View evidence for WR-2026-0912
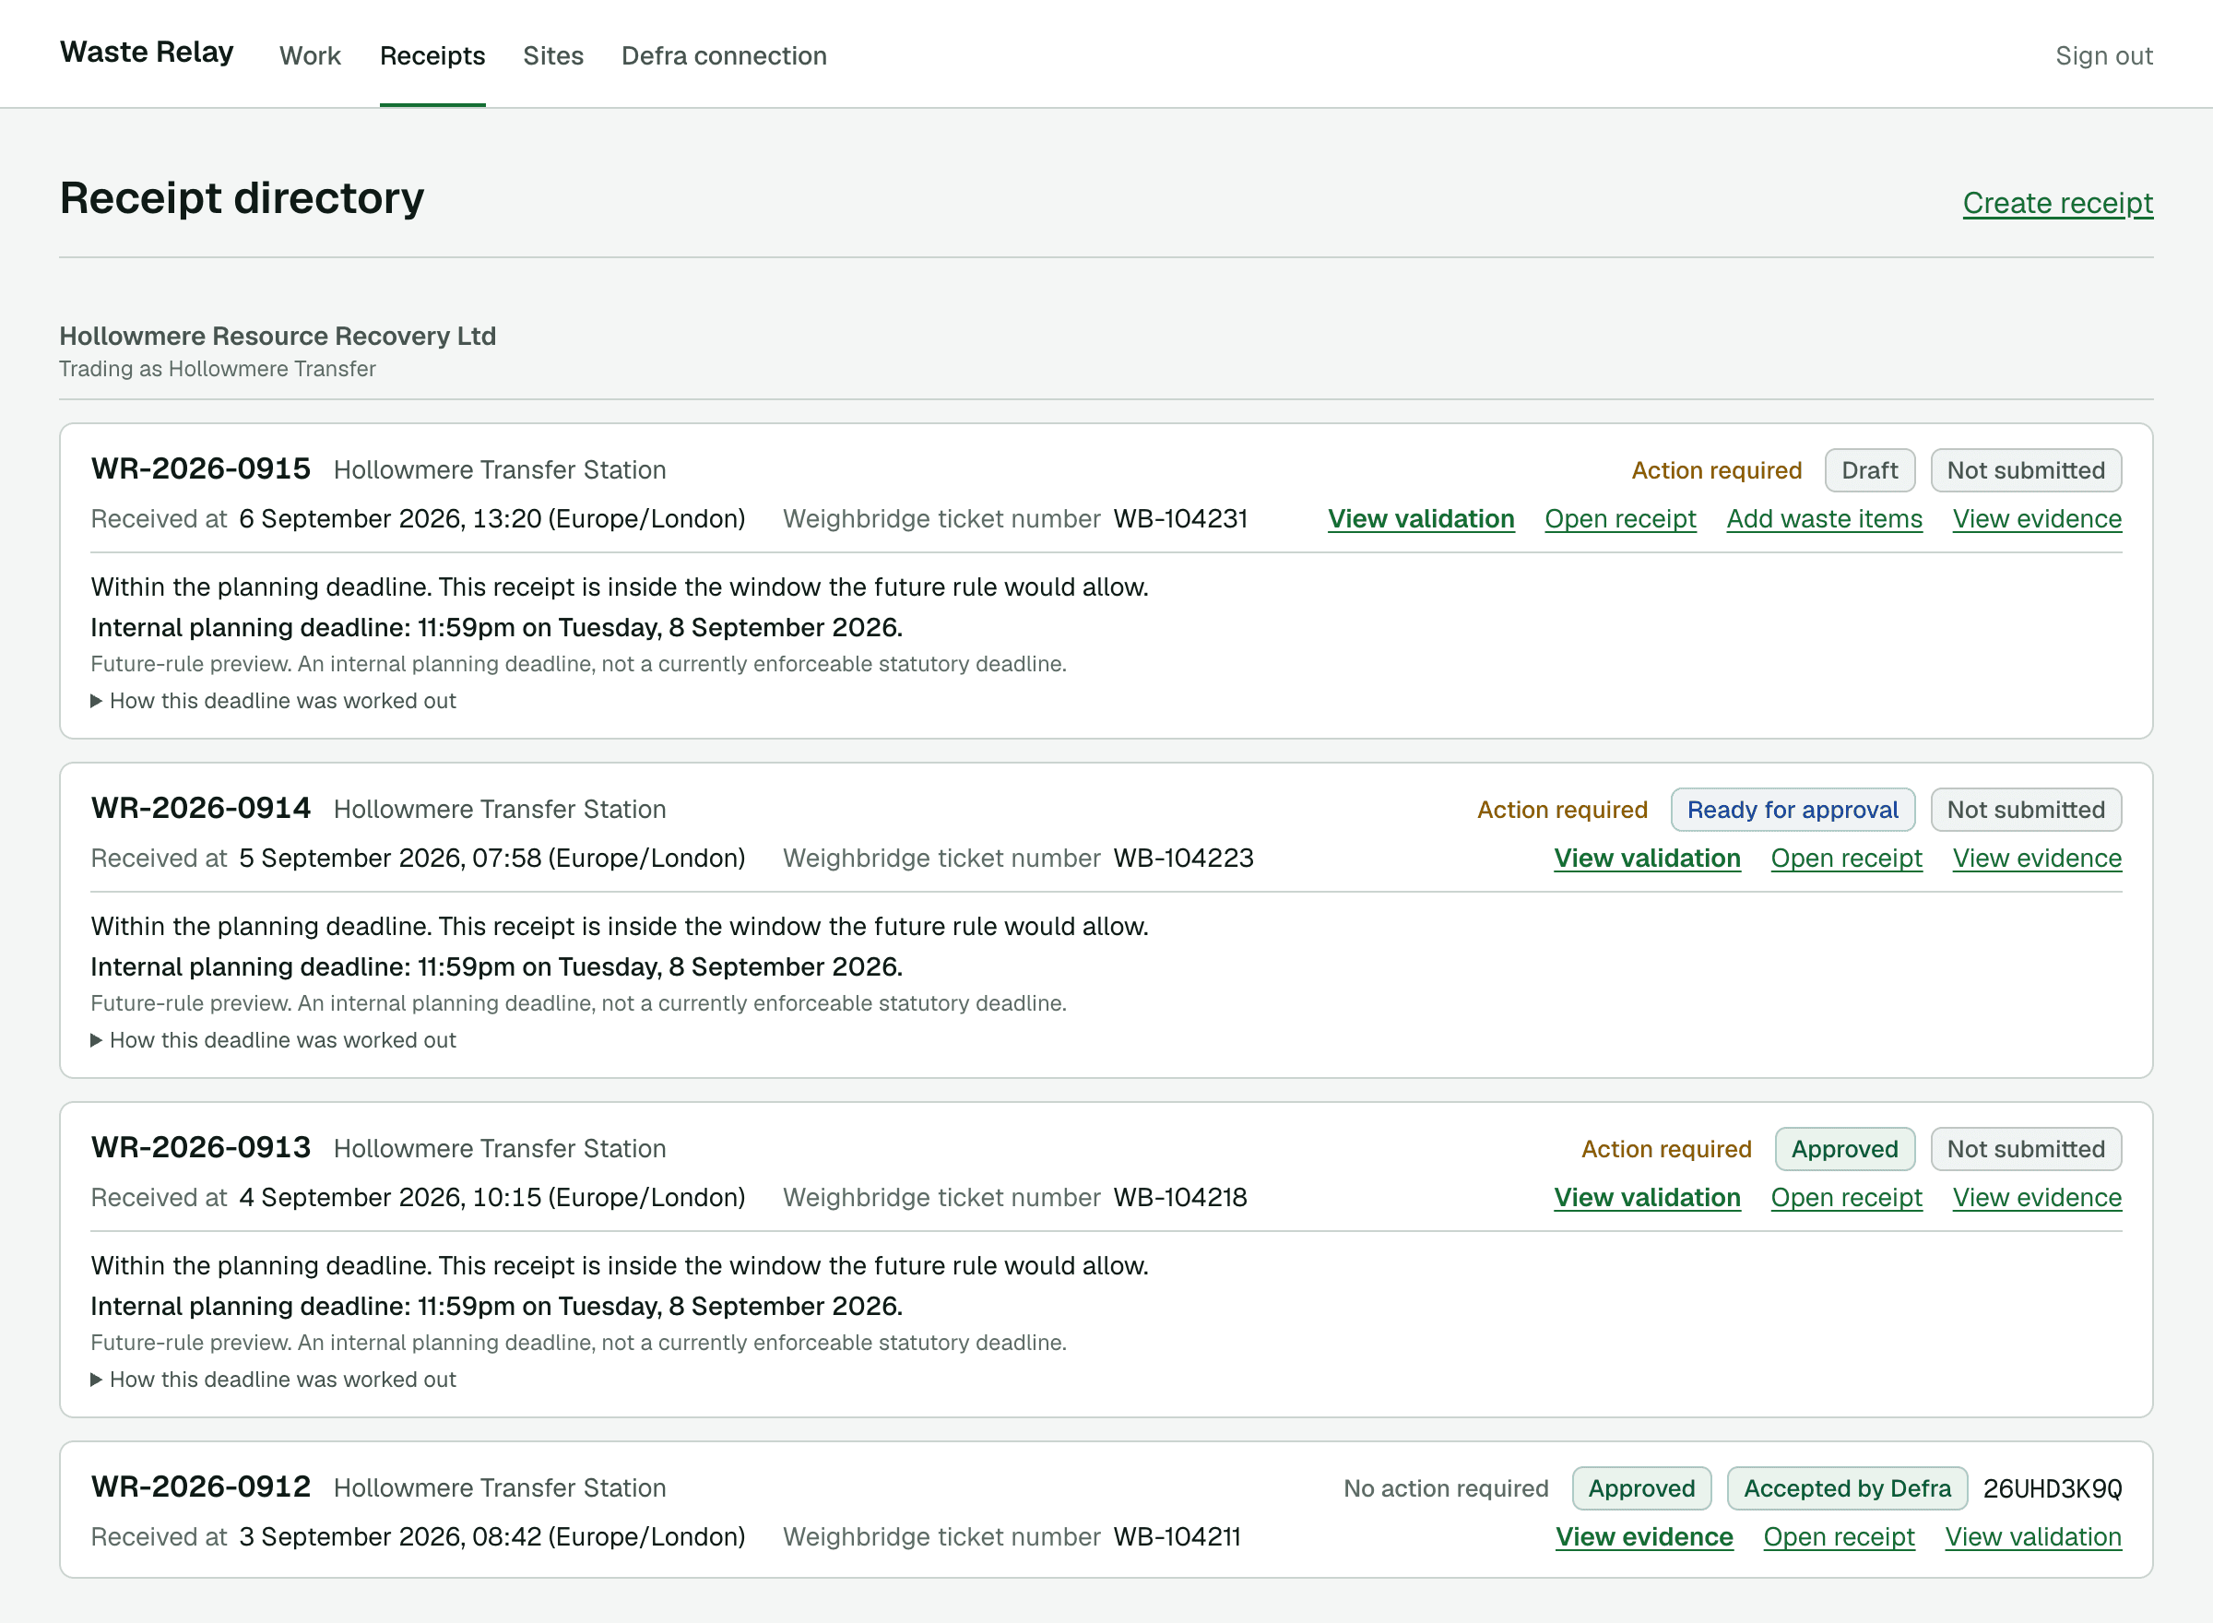Viewport: 2213px width, 1623px height. 1644,1536
